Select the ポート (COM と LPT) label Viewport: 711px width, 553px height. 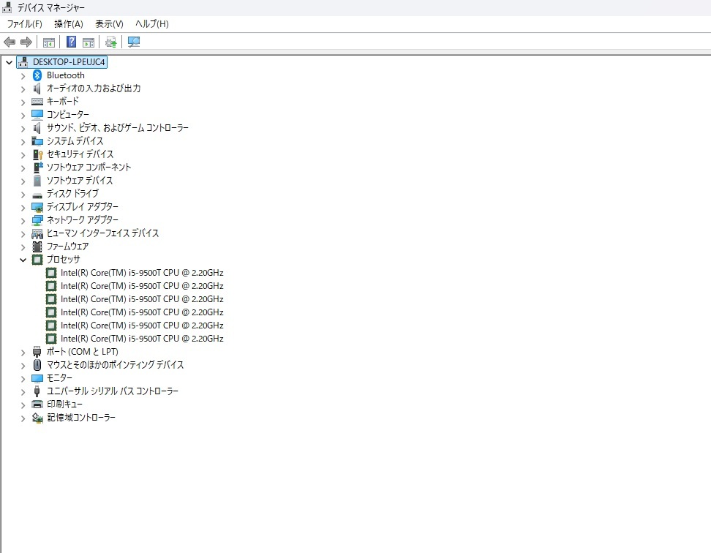pos(83,352)
